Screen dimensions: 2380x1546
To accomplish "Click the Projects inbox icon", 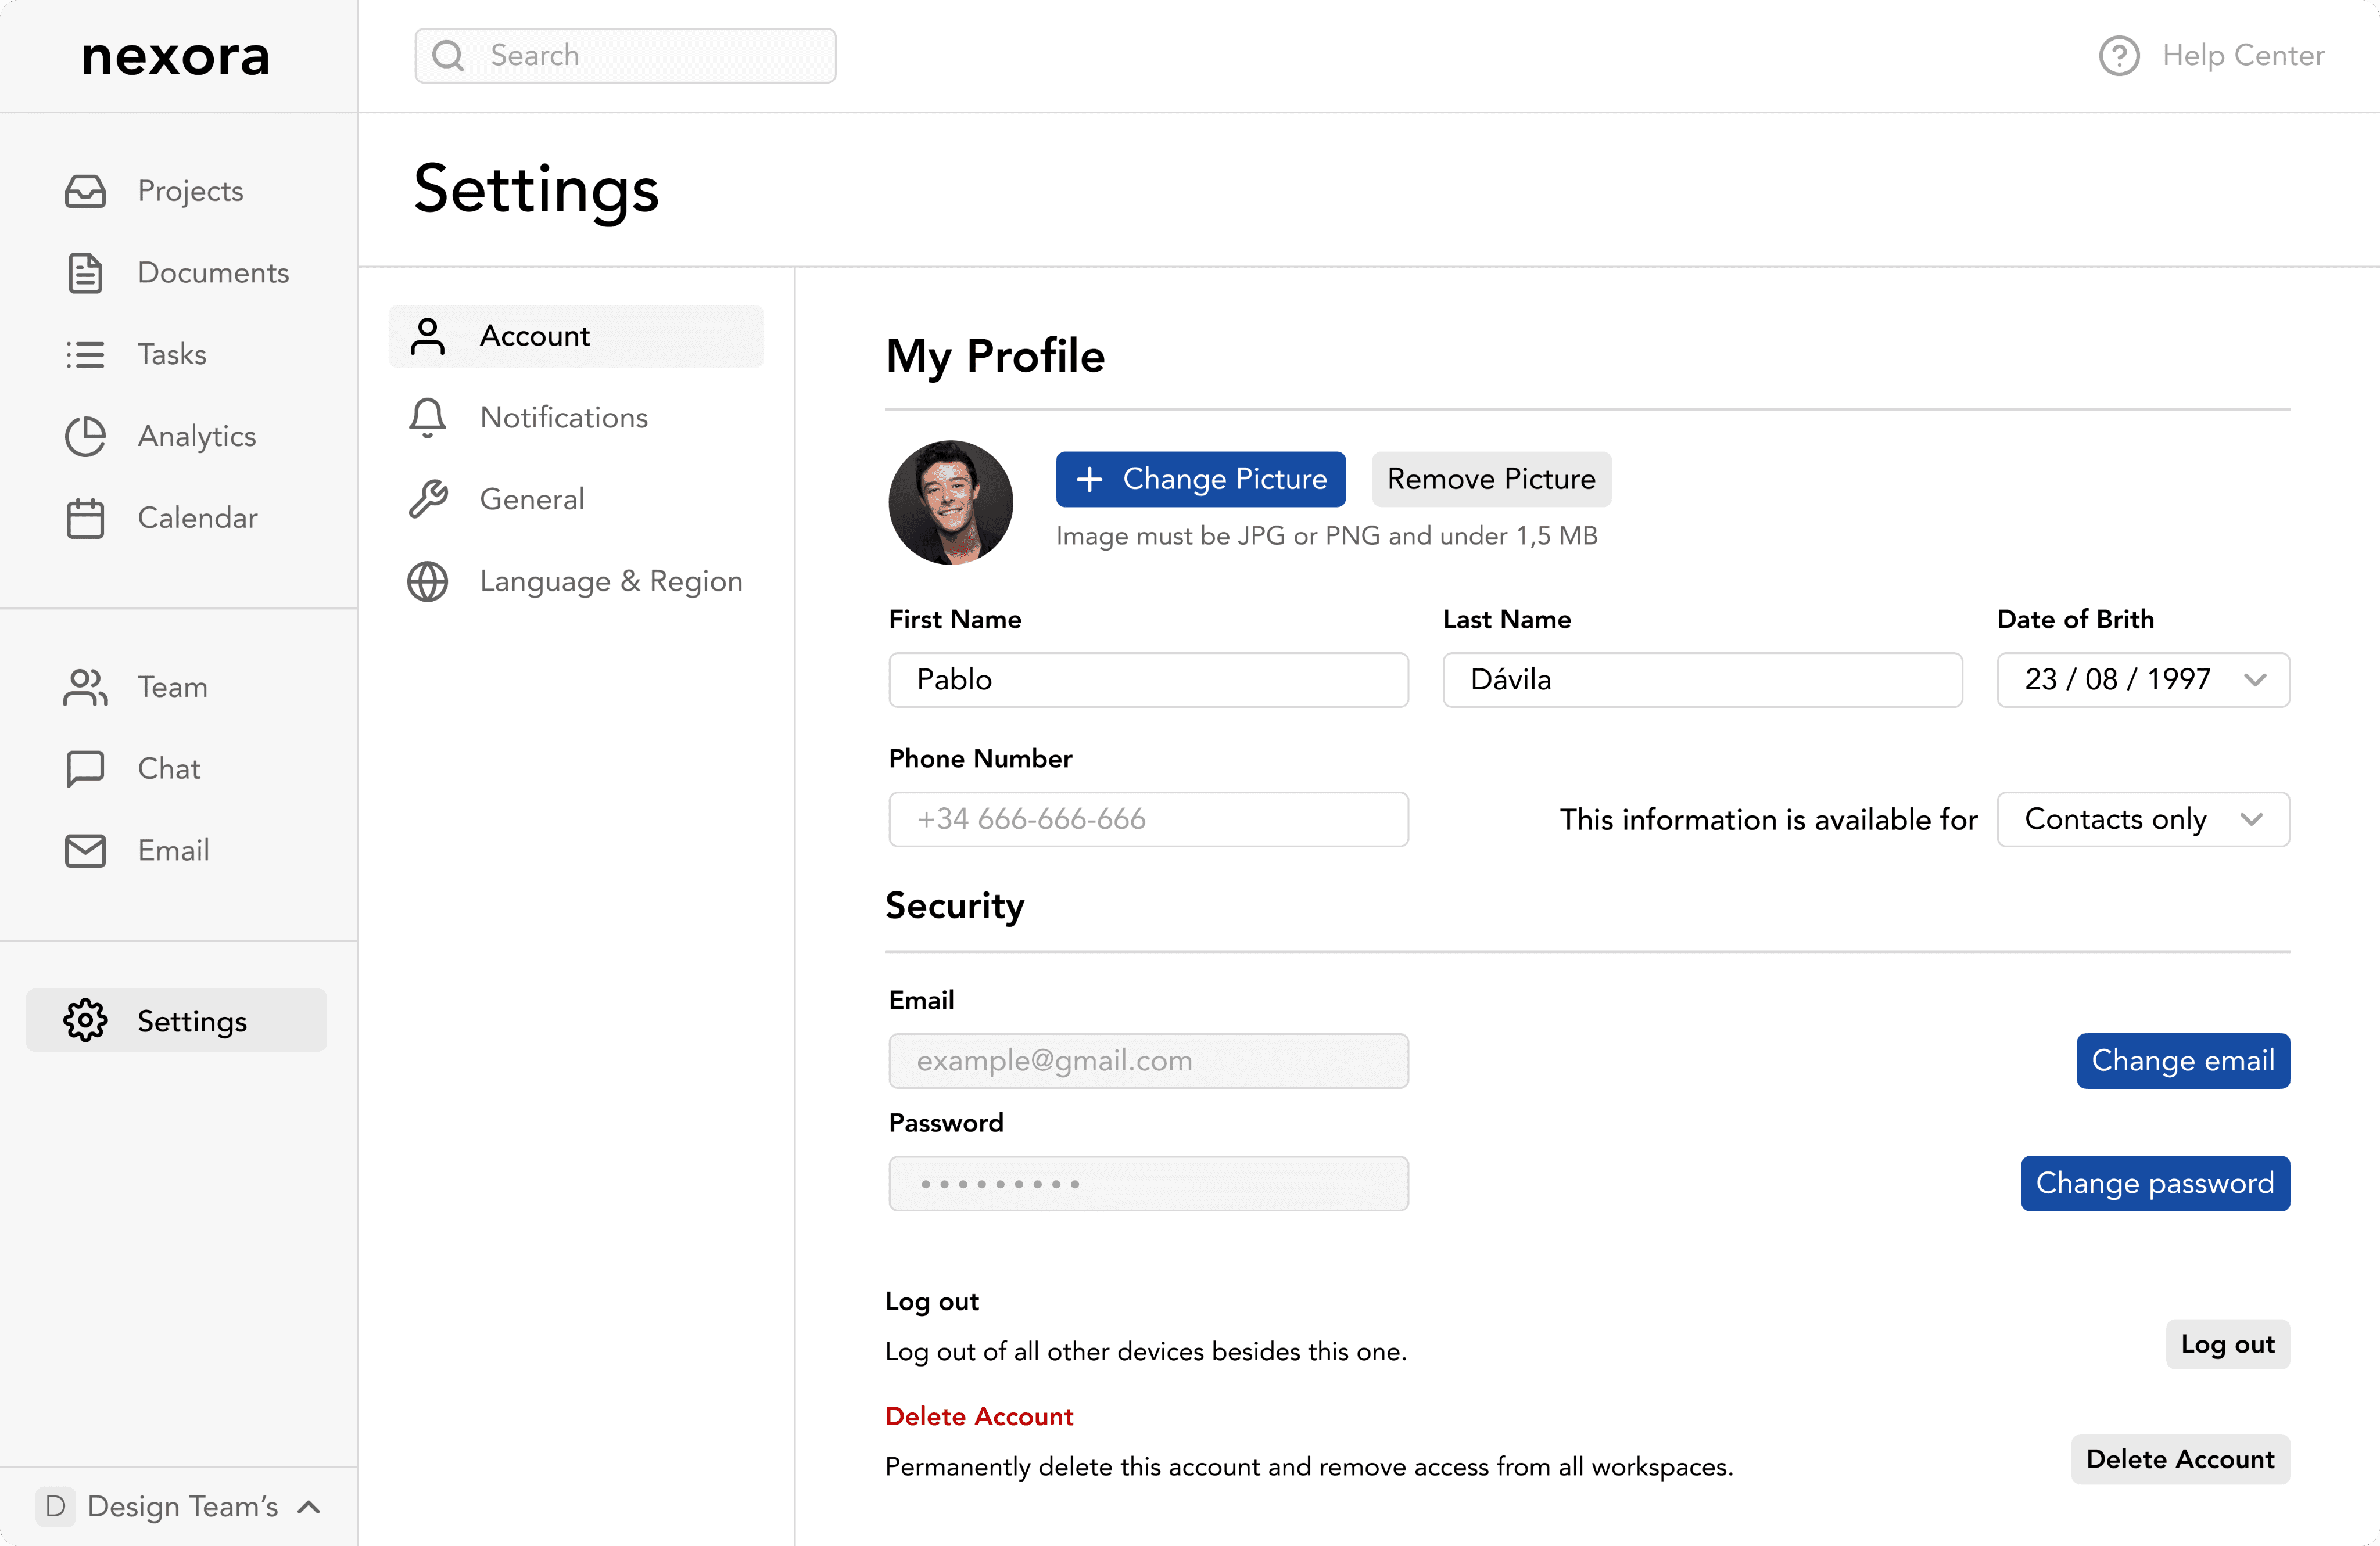I will pos(85,191).
